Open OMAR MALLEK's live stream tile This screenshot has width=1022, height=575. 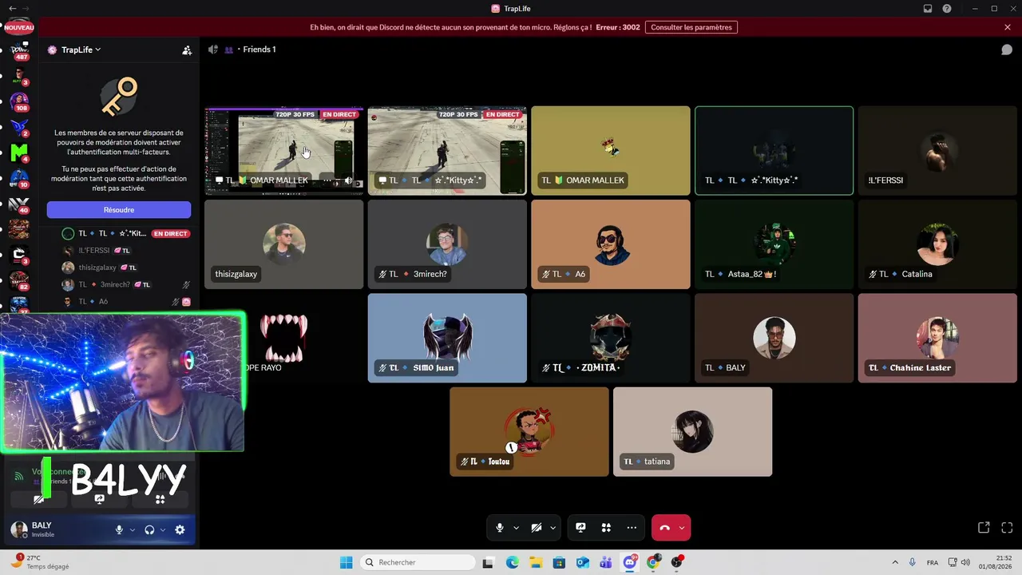pos(283,150)
